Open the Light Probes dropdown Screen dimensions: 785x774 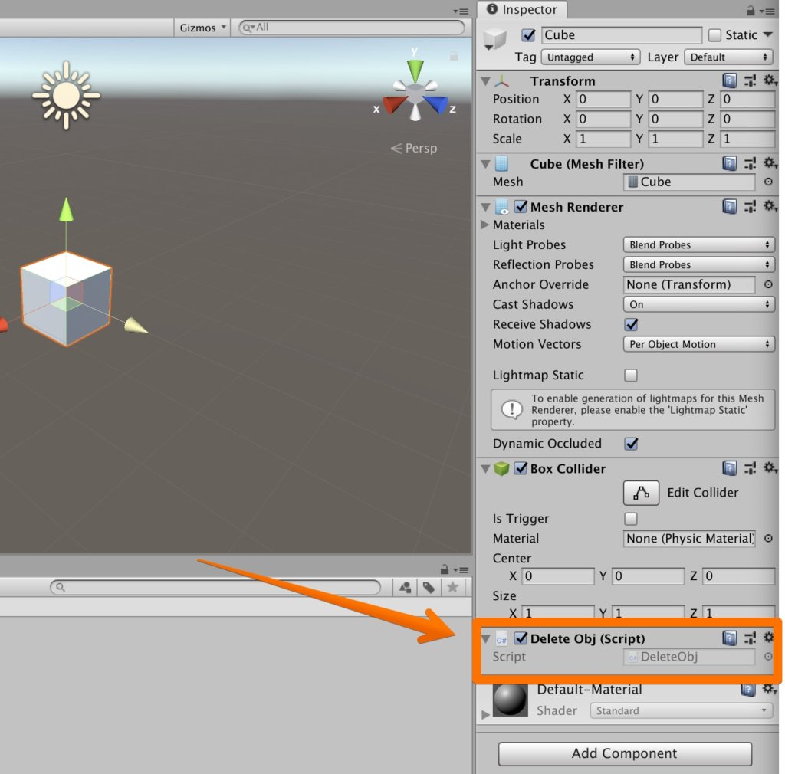pyautogui.click(x=698, y=244)
